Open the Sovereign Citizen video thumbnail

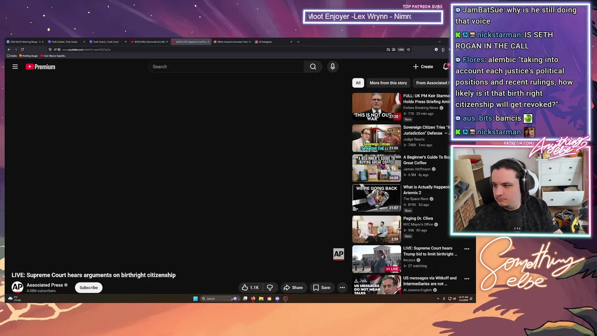(x=376, y=138)
